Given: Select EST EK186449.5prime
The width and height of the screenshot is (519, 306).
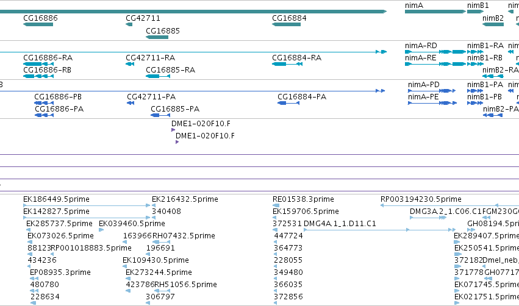Looking at the screenshot, I should tap(56, 199).
